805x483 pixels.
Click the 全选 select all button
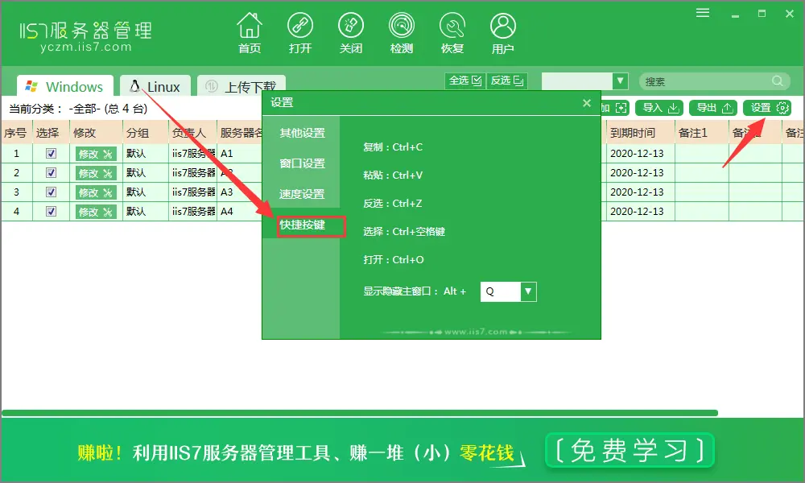pyautogui.click(x=465, y=80)
